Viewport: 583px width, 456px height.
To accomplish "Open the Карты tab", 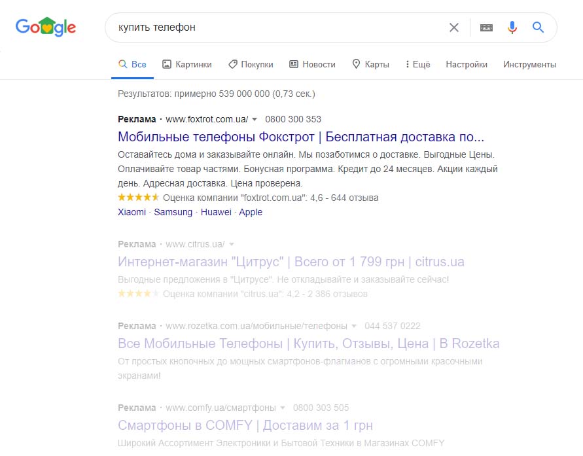I will click(x=370, y=64).
